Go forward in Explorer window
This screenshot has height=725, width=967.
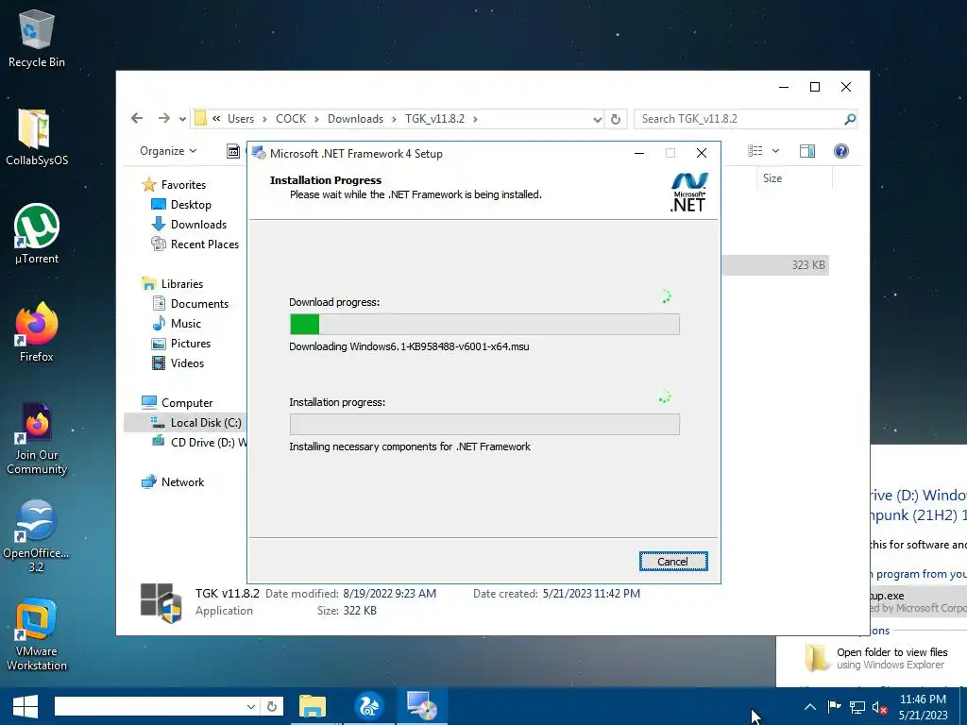tap(163, 118)
